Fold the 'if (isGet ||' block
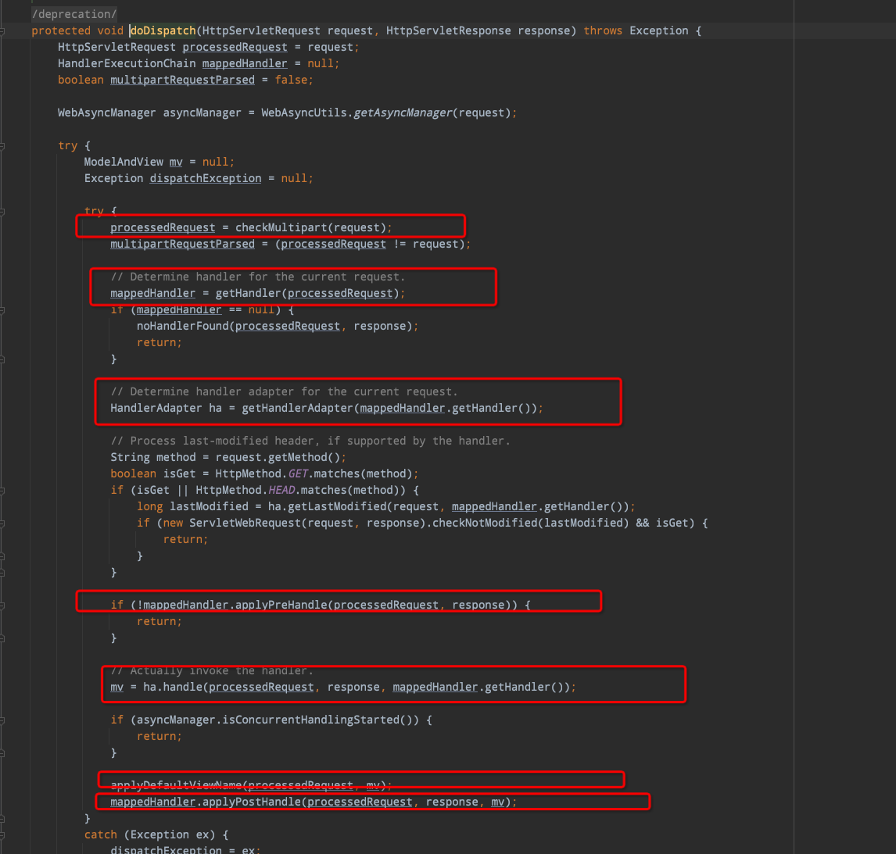Screen dimensions: 896x854 click(x=2, y=491)
